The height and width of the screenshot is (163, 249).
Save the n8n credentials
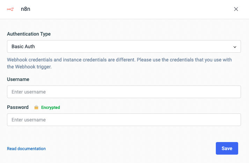click(x=227, y=148)
